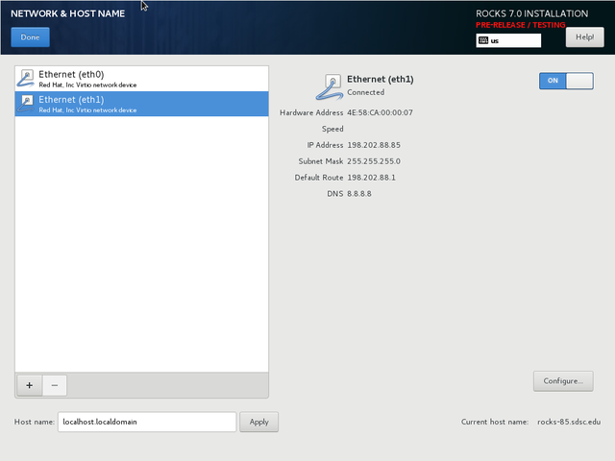
Task: Click the Ethernet (eth1) details heading
Action: click(380, 79)
